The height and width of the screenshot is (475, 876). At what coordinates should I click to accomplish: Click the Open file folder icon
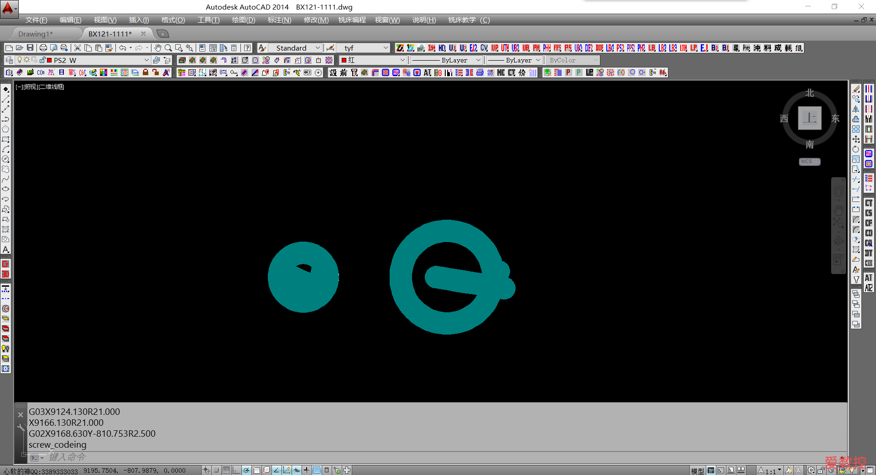tap(20, 48)
